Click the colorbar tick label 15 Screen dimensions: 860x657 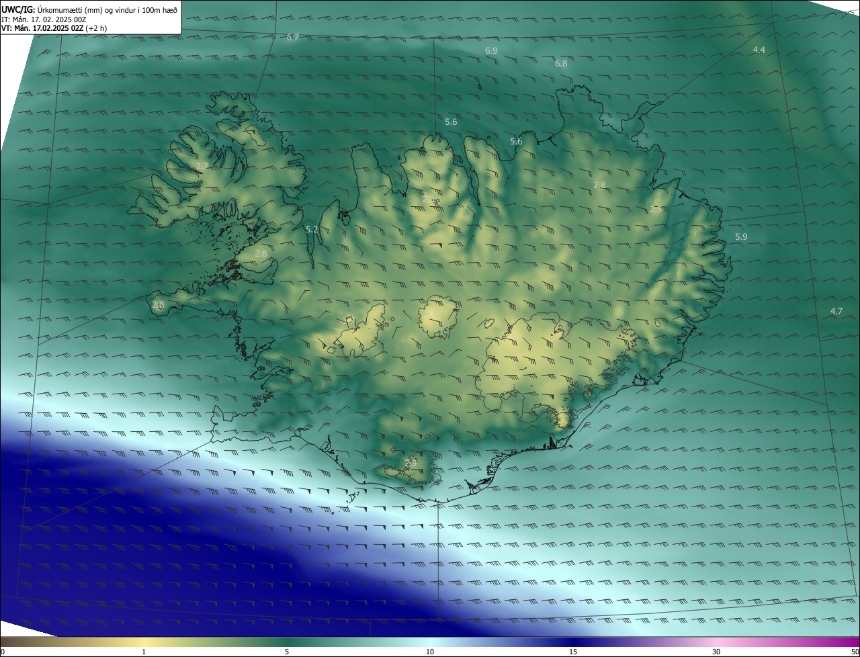(x=573, y=652)
